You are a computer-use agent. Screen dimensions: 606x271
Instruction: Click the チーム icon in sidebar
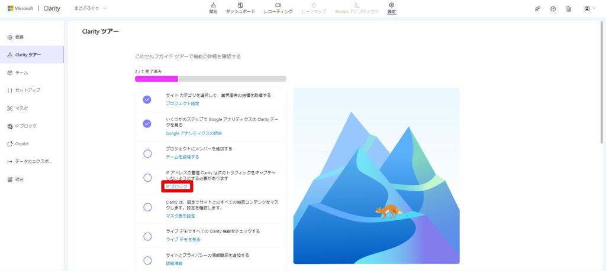[x=10, y=73]
